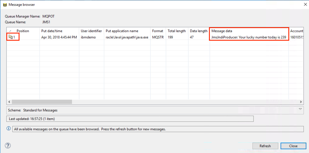
Task: Select the 'Apr 30, 2018 4:45:44 PM' cell
Action: tap(59, 37)
